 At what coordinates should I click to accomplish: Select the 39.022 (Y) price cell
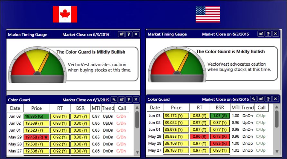(x=176, y=123)
